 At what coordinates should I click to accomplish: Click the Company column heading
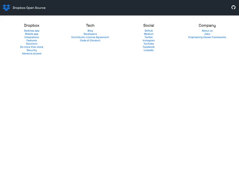click(207, 26)
